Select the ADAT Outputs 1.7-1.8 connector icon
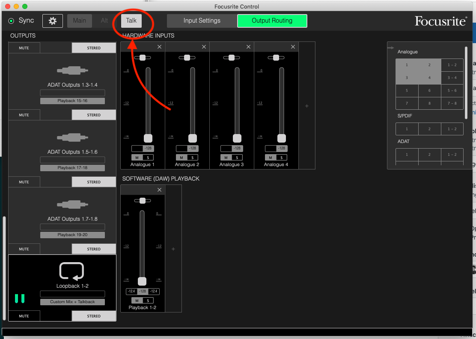 click(72, 205)
